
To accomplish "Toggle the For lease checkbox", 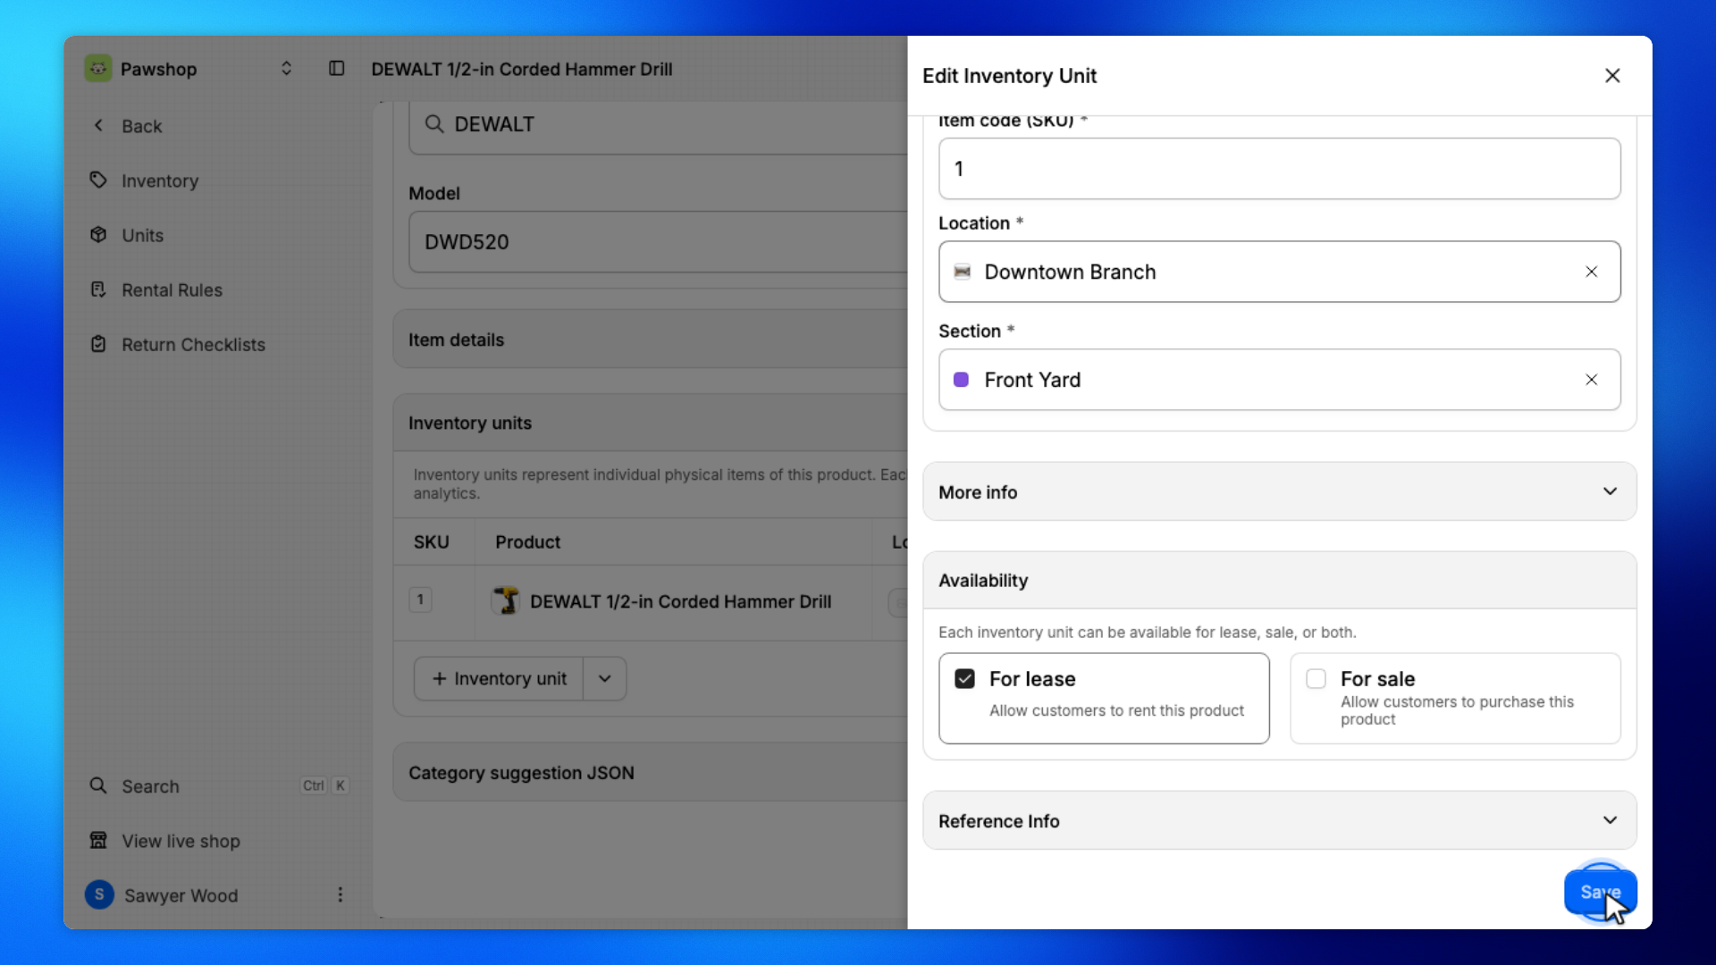I will click(x=965, y=679).
